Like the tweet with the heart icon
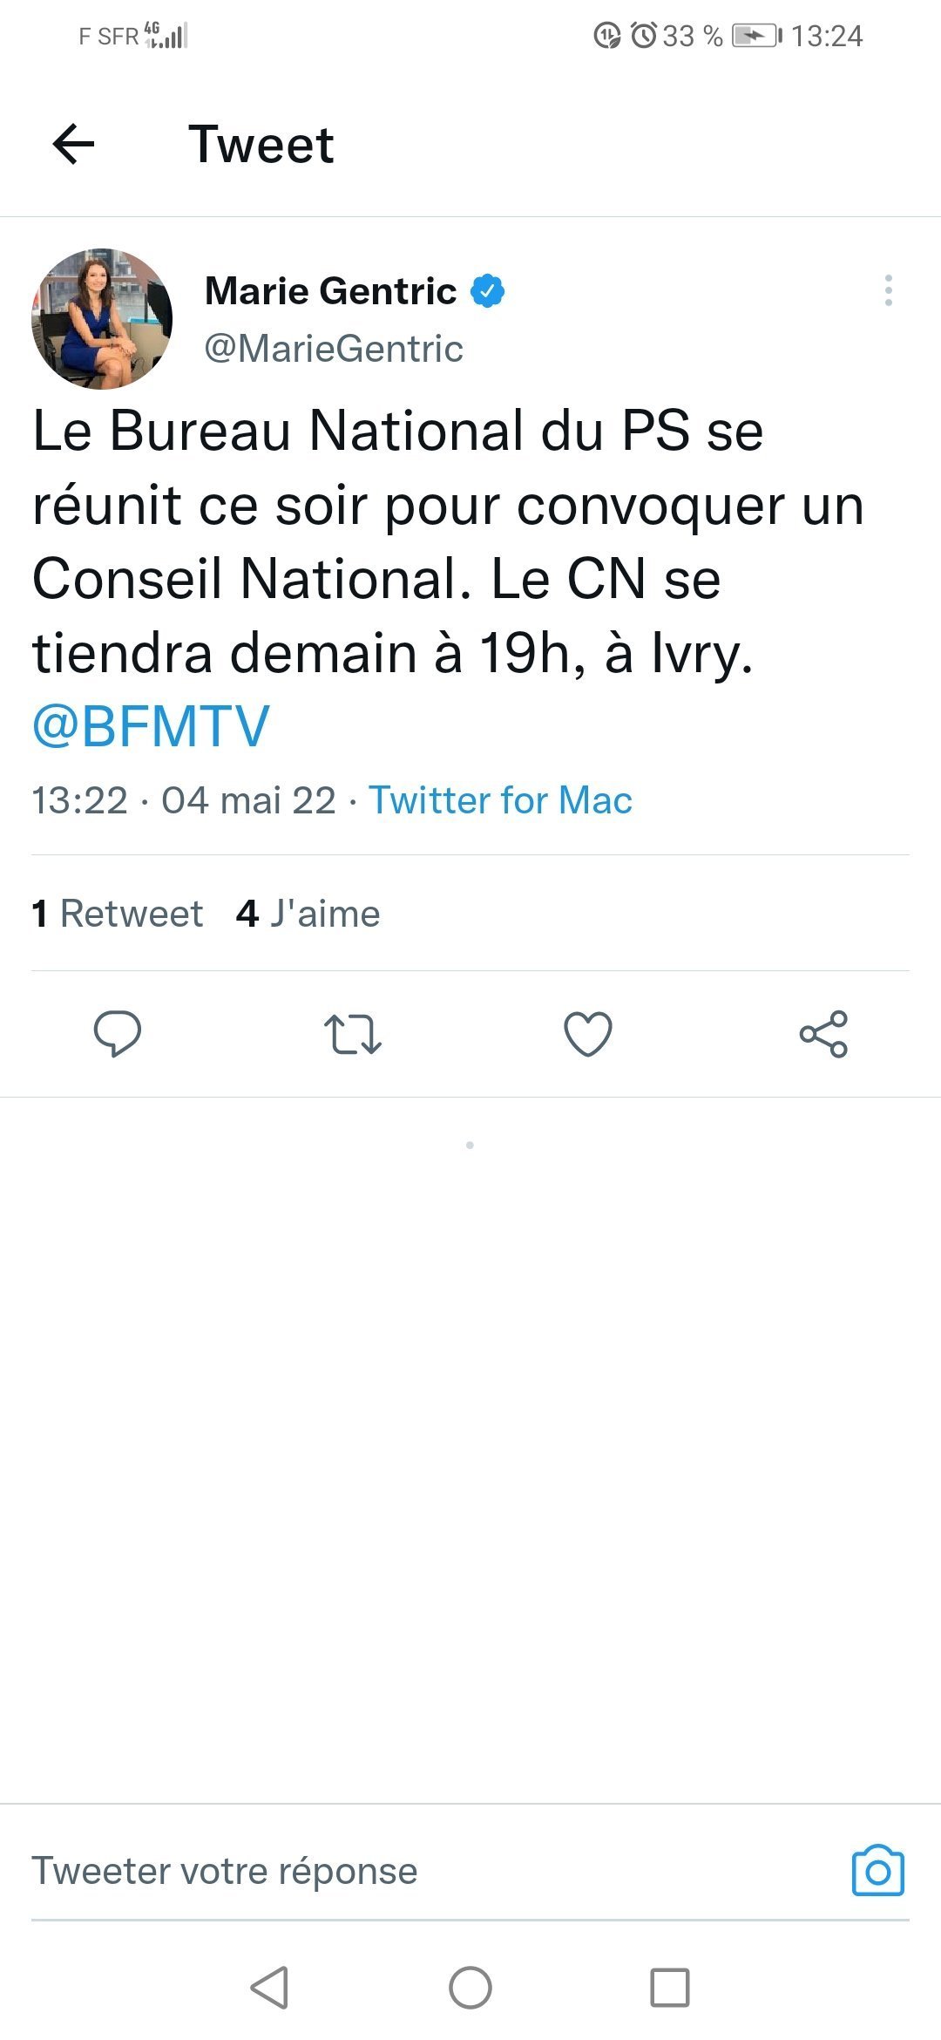 click(x=588, y=1034)
